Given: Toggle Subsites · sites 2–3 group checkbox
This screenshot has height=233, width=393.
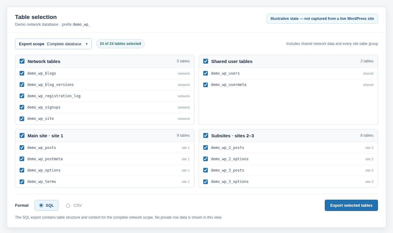Looking at the screenshot, I should [206, 135].
